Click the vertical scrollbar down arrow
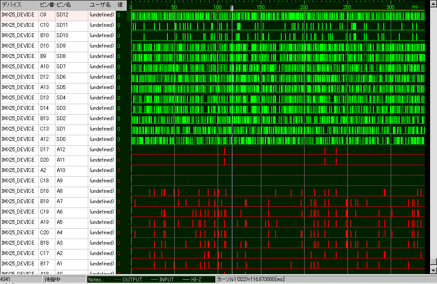437x284 pixels. [433, 271]
